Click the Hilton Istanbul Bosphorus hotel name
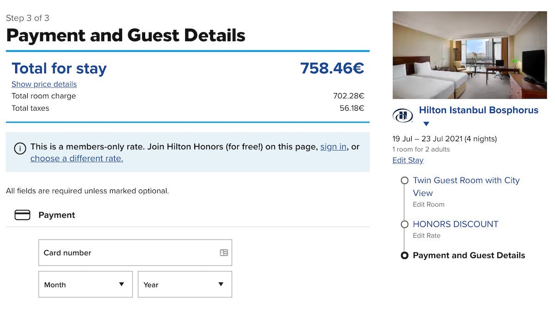 click(478, 110)
